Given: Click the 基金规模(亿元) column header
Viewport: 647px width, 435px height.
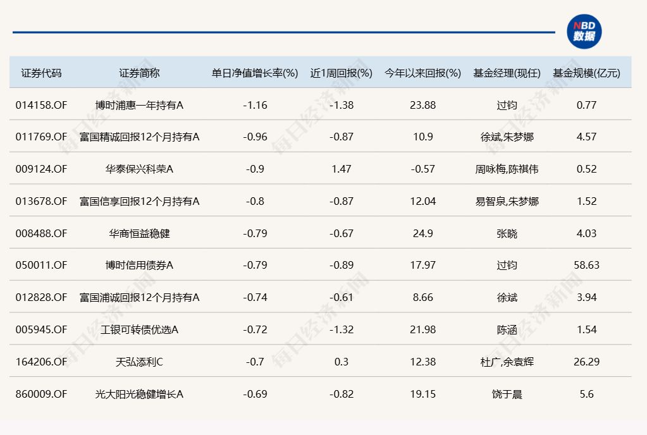Looking at the screenshot, I should click(x=586, y=73).
